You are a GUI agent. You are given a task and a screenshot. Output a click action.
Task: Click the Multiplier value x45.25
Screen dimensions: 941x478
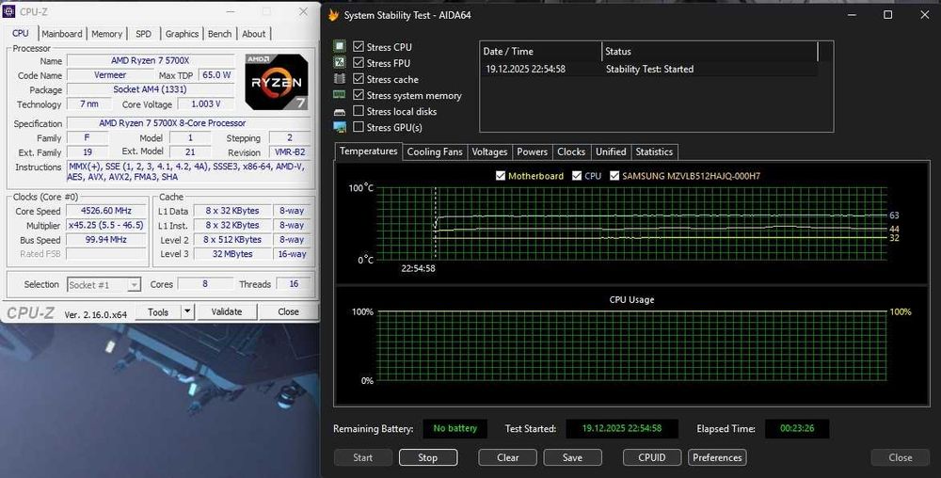pos(106,225)
